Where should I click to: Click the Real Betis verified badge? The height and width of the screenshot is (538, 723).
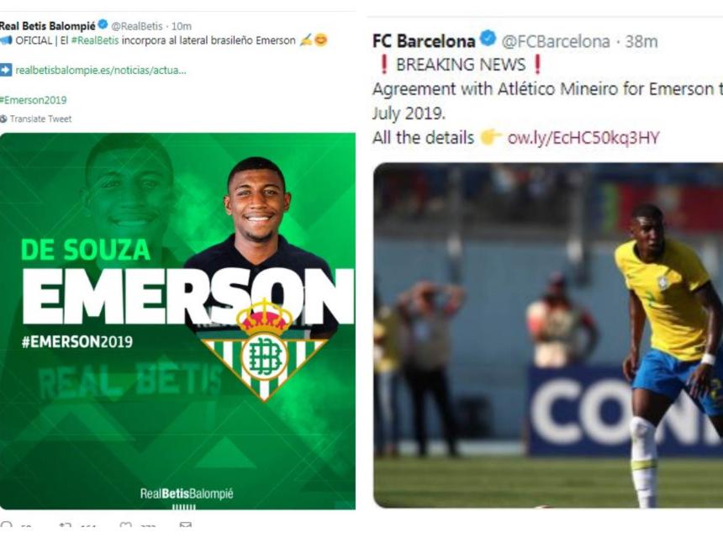[103, 25]
